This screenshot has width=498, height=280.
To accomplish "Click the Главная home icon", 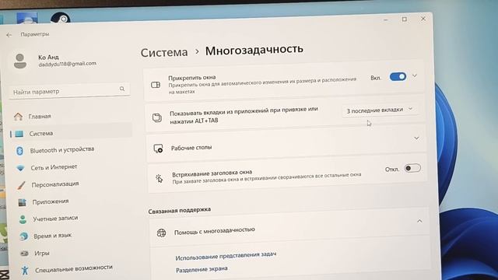I will tap(19, 117).
